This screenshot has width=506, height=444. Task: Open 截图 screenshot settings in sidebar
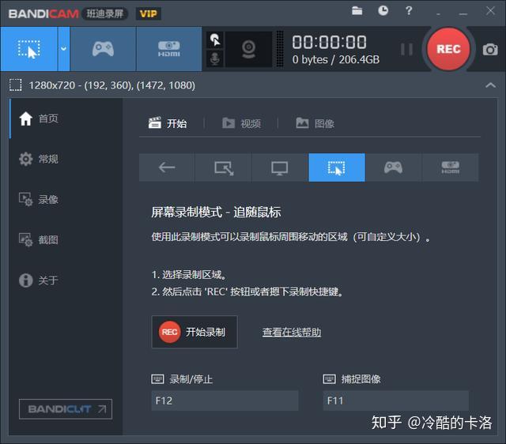(66, 239)
